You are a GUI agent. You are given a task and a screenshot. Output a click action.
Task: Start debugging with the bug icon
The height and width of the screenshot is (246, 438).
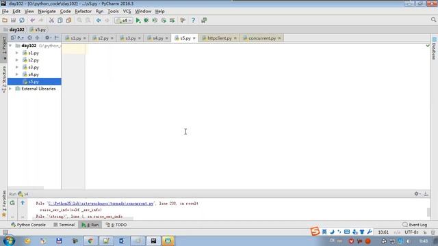point(146,20)
